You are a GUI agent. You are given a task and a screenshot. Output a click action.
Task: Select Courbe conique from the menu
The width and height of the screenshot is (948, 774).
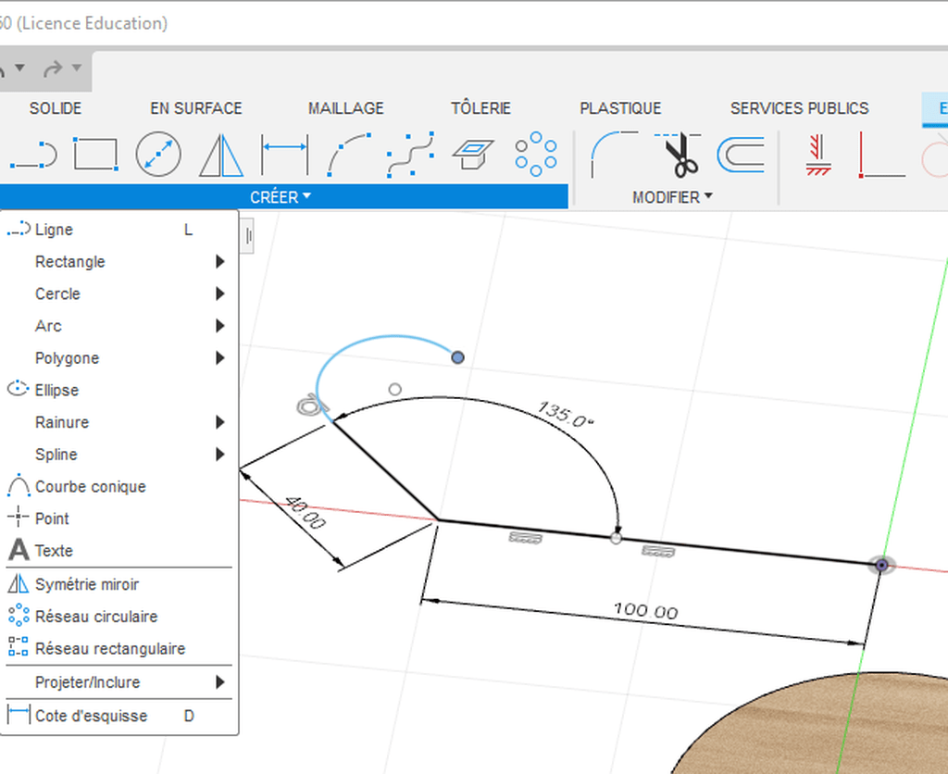click(x=119, y=485)
